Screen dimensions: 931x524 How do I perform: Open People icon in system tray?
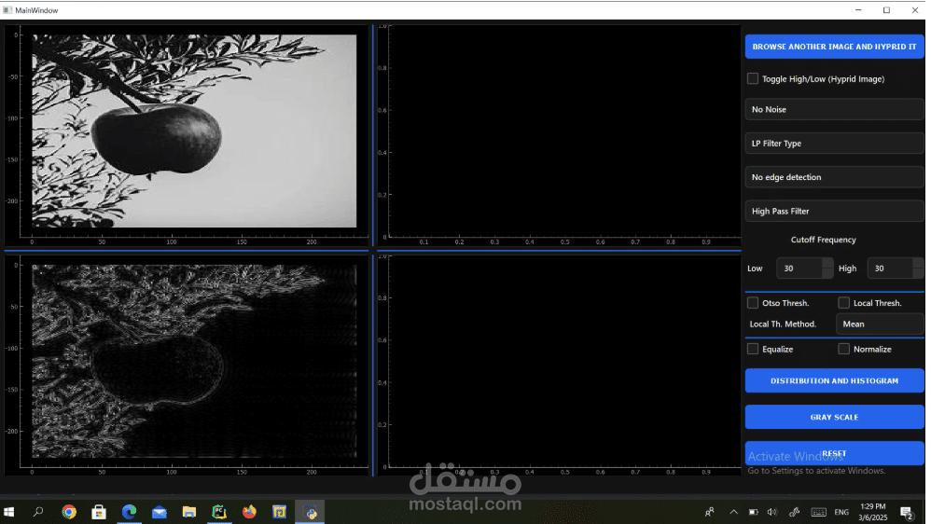(x=710, y=512)
